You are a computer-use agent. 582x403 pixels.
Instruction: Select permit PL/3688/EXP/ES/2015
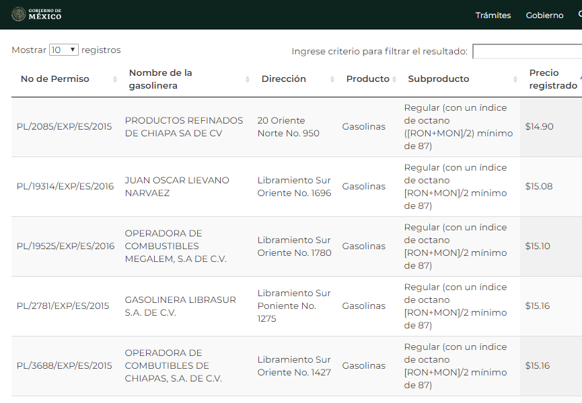(64, 365)
